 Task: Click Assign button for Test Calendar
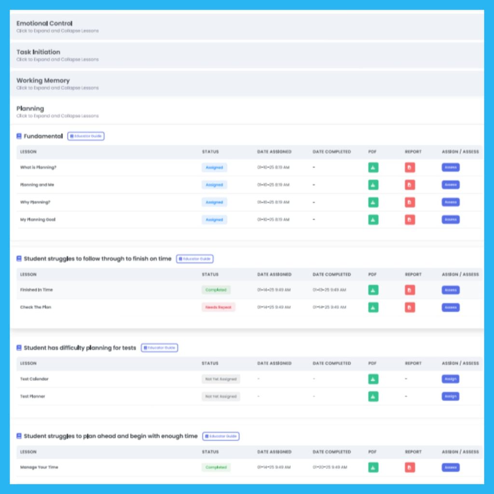click(x=450, y=379)
